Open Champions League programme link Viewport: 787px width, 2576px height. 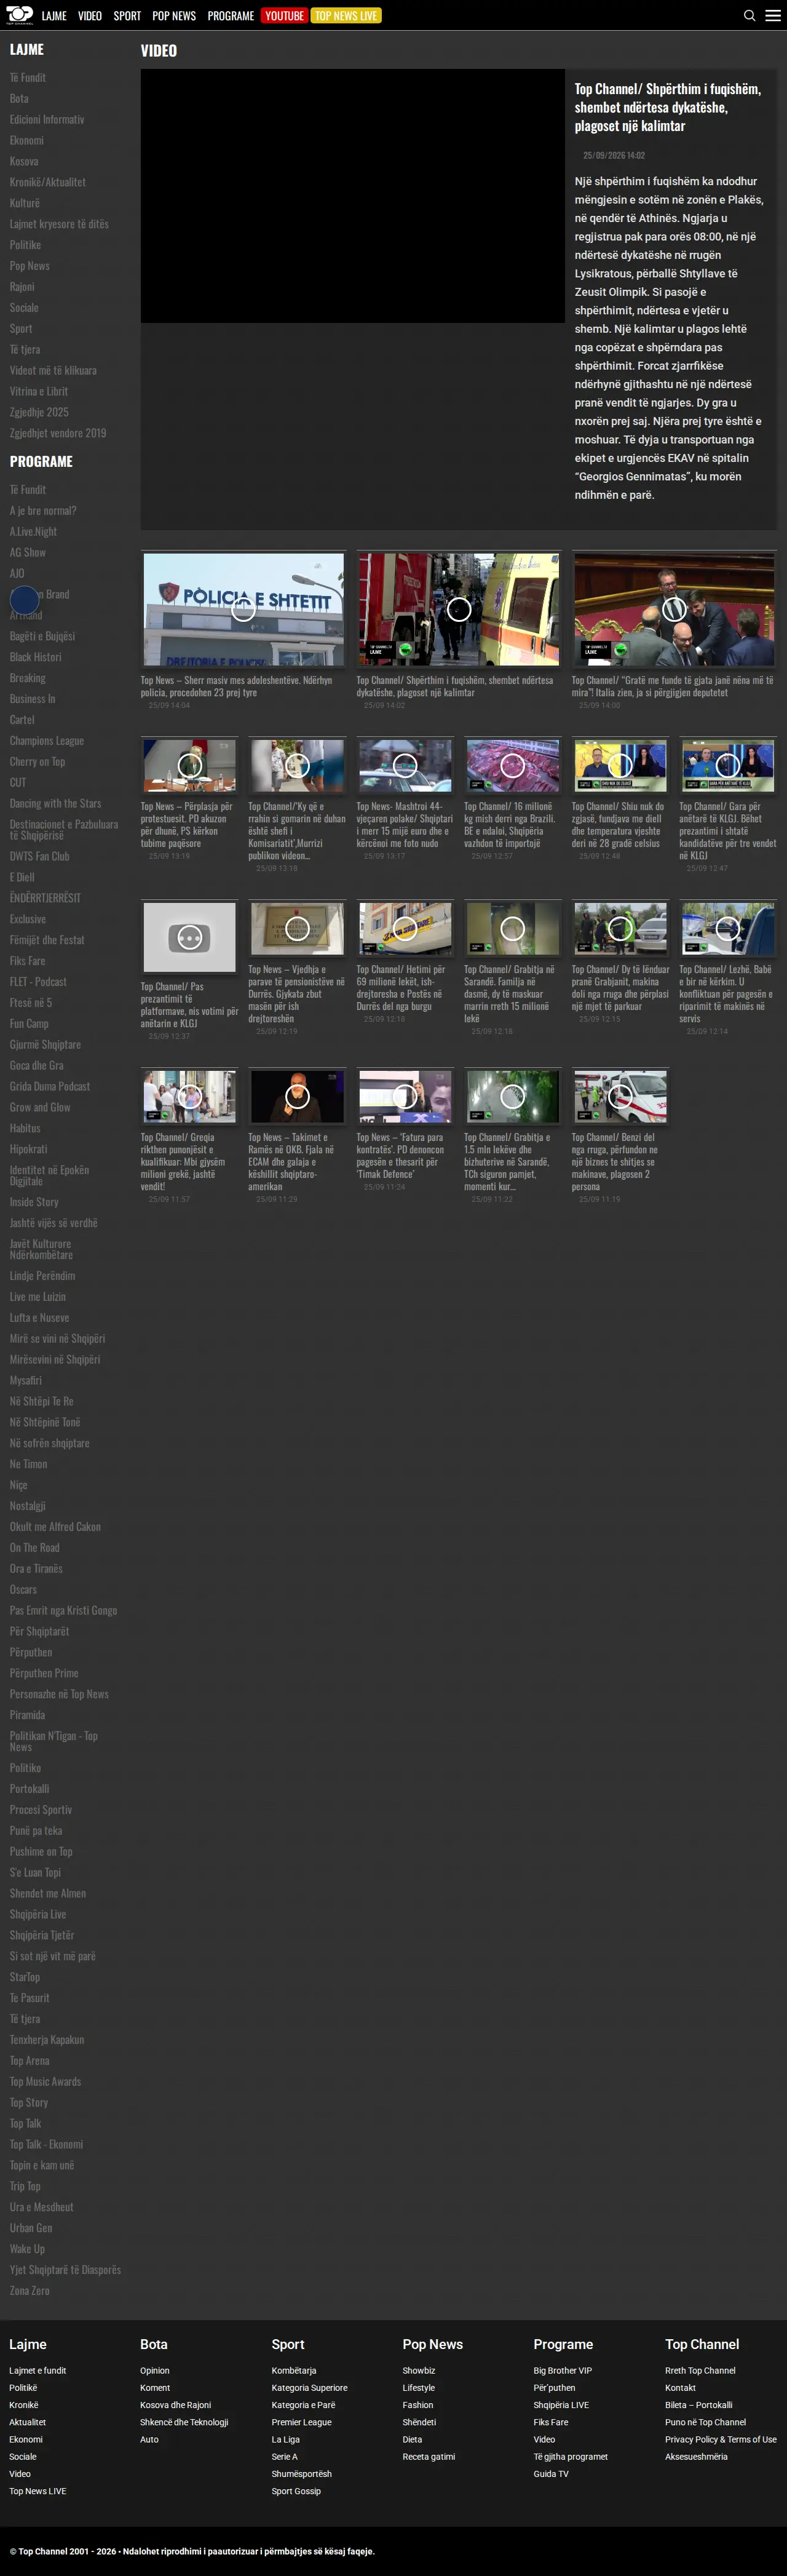(47, 741)
